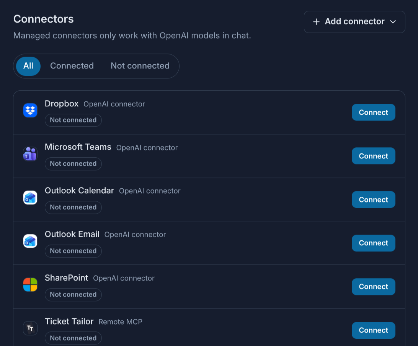Screen dimensions: 418x346
Task: Connect the Outlook Email connector
Action: 373,243
